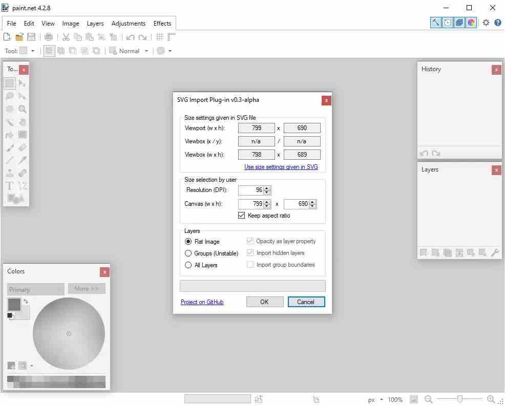The width and height of the screenshot is (505, 406).
Task: Select Flat Image radio button
Action: [x=188, y=242]
